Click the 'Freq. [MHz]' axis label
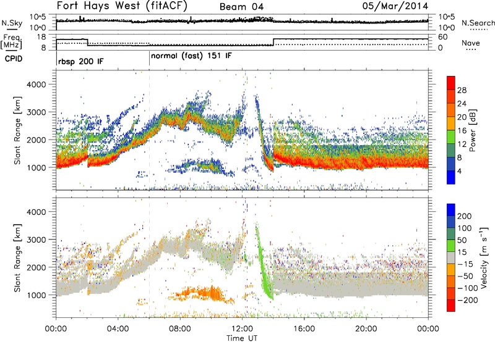The width and height of the screenshot is (495, 342). point(11,41)
